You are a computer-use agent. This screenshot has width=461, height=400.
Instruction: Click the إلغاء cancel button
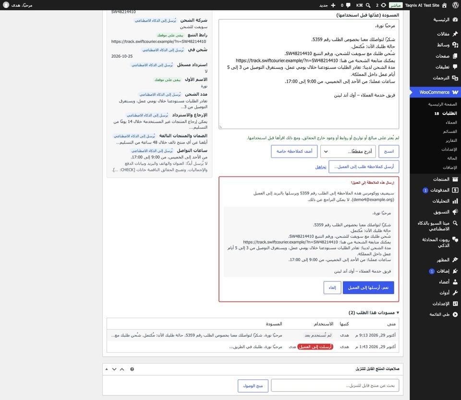pyautogui.click(x=332, y=288)
